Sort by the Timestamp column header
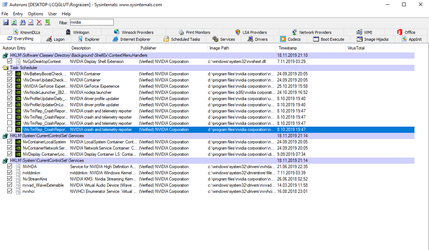This screenshot has height=250, width=429. 311,48
